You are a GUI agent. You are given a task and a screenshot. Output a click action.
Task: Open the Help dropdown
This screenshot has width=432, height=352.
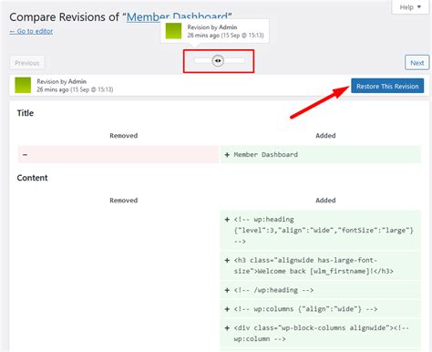pyautogui.click(x=410, y=7)
